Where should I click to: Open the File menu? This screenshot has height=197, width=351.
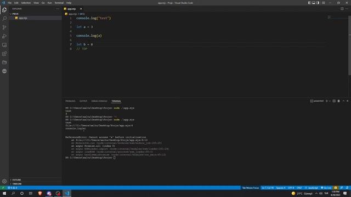point(10,3)
